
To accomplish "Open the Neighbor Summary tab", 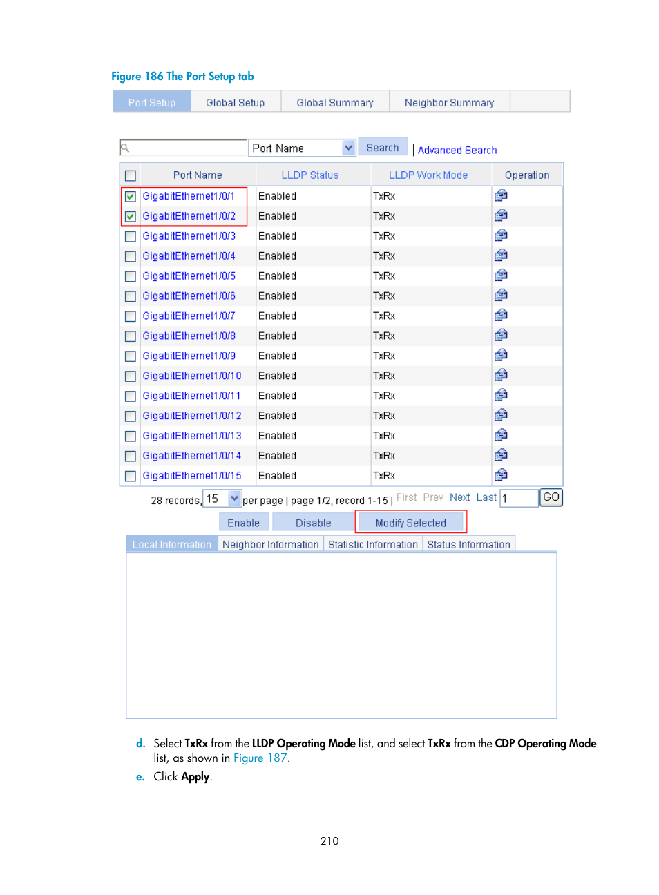I will (450, 102).
